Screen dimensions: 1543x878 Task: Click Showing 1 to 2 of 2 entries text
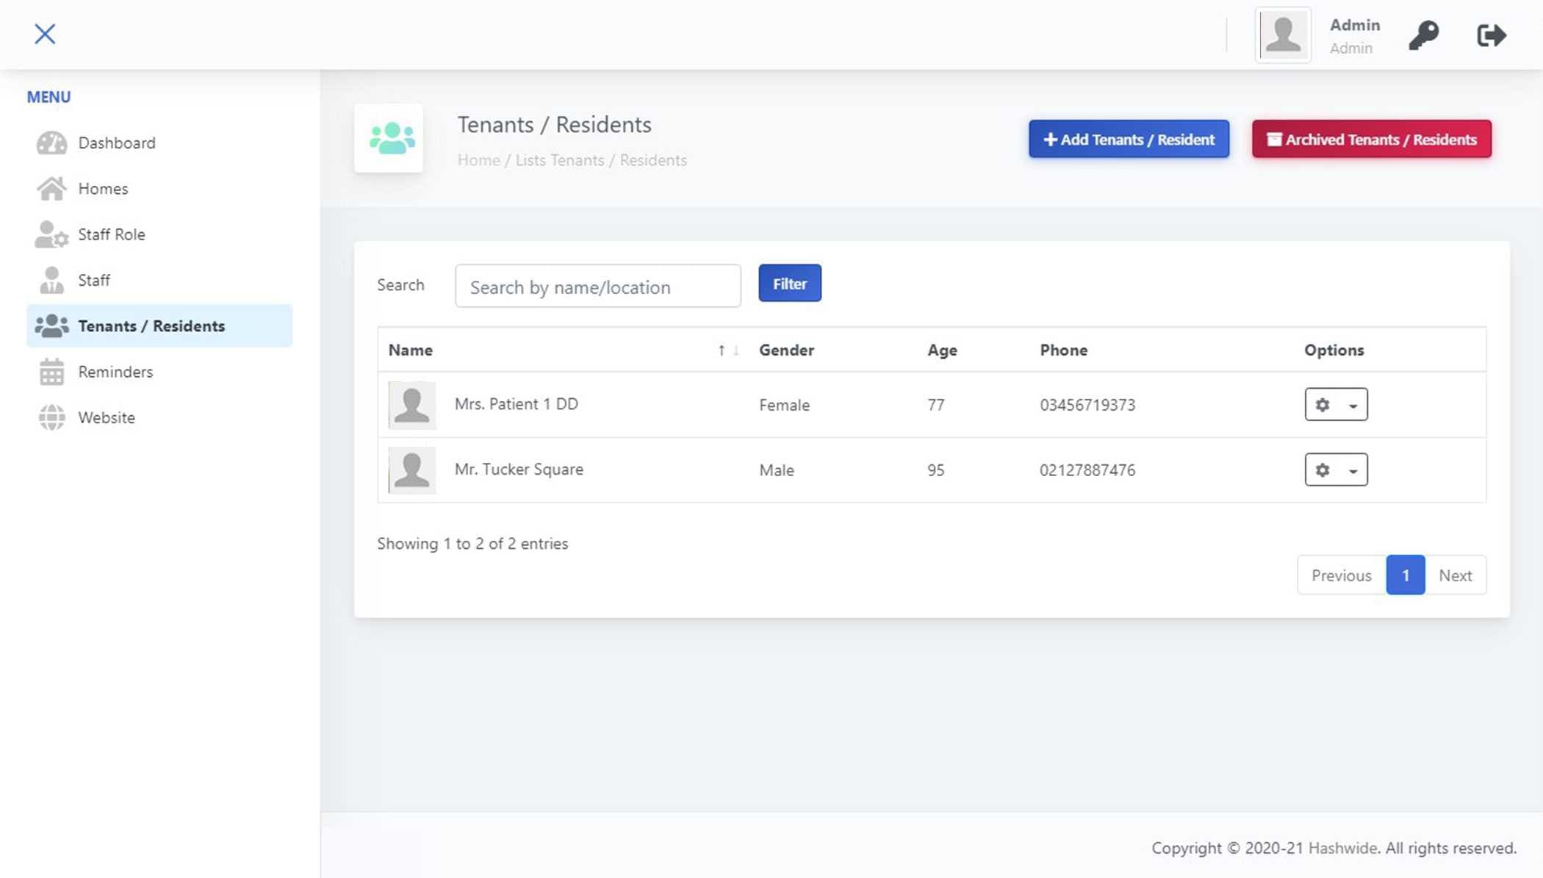[x=472, y=544]
